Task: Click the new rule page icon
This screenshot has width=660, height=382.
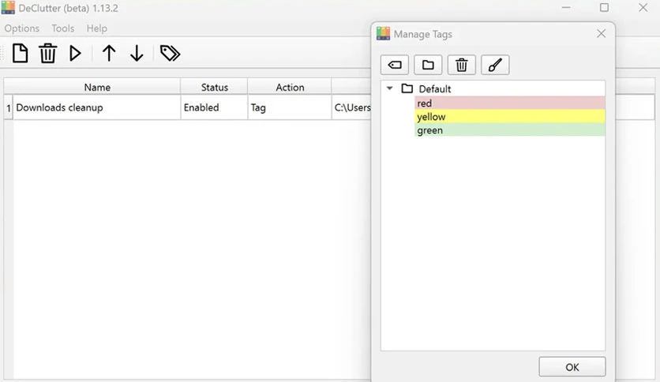Action: point(20,54)
